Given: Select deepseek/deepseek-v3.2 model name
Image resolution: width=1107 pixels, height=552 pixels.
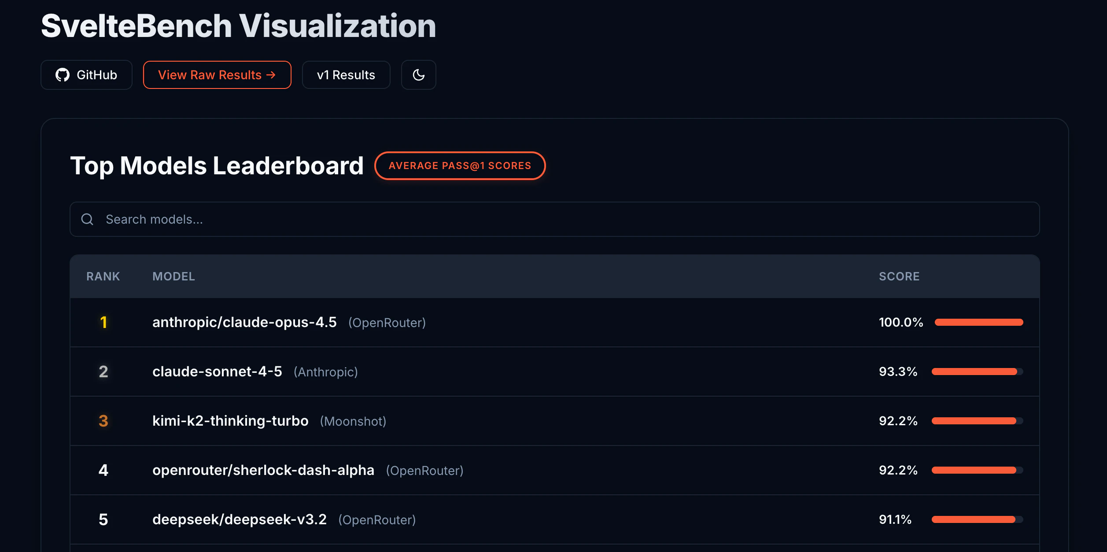Looking at the screenshot, I should pyautogui.click(x=240, y=519).
